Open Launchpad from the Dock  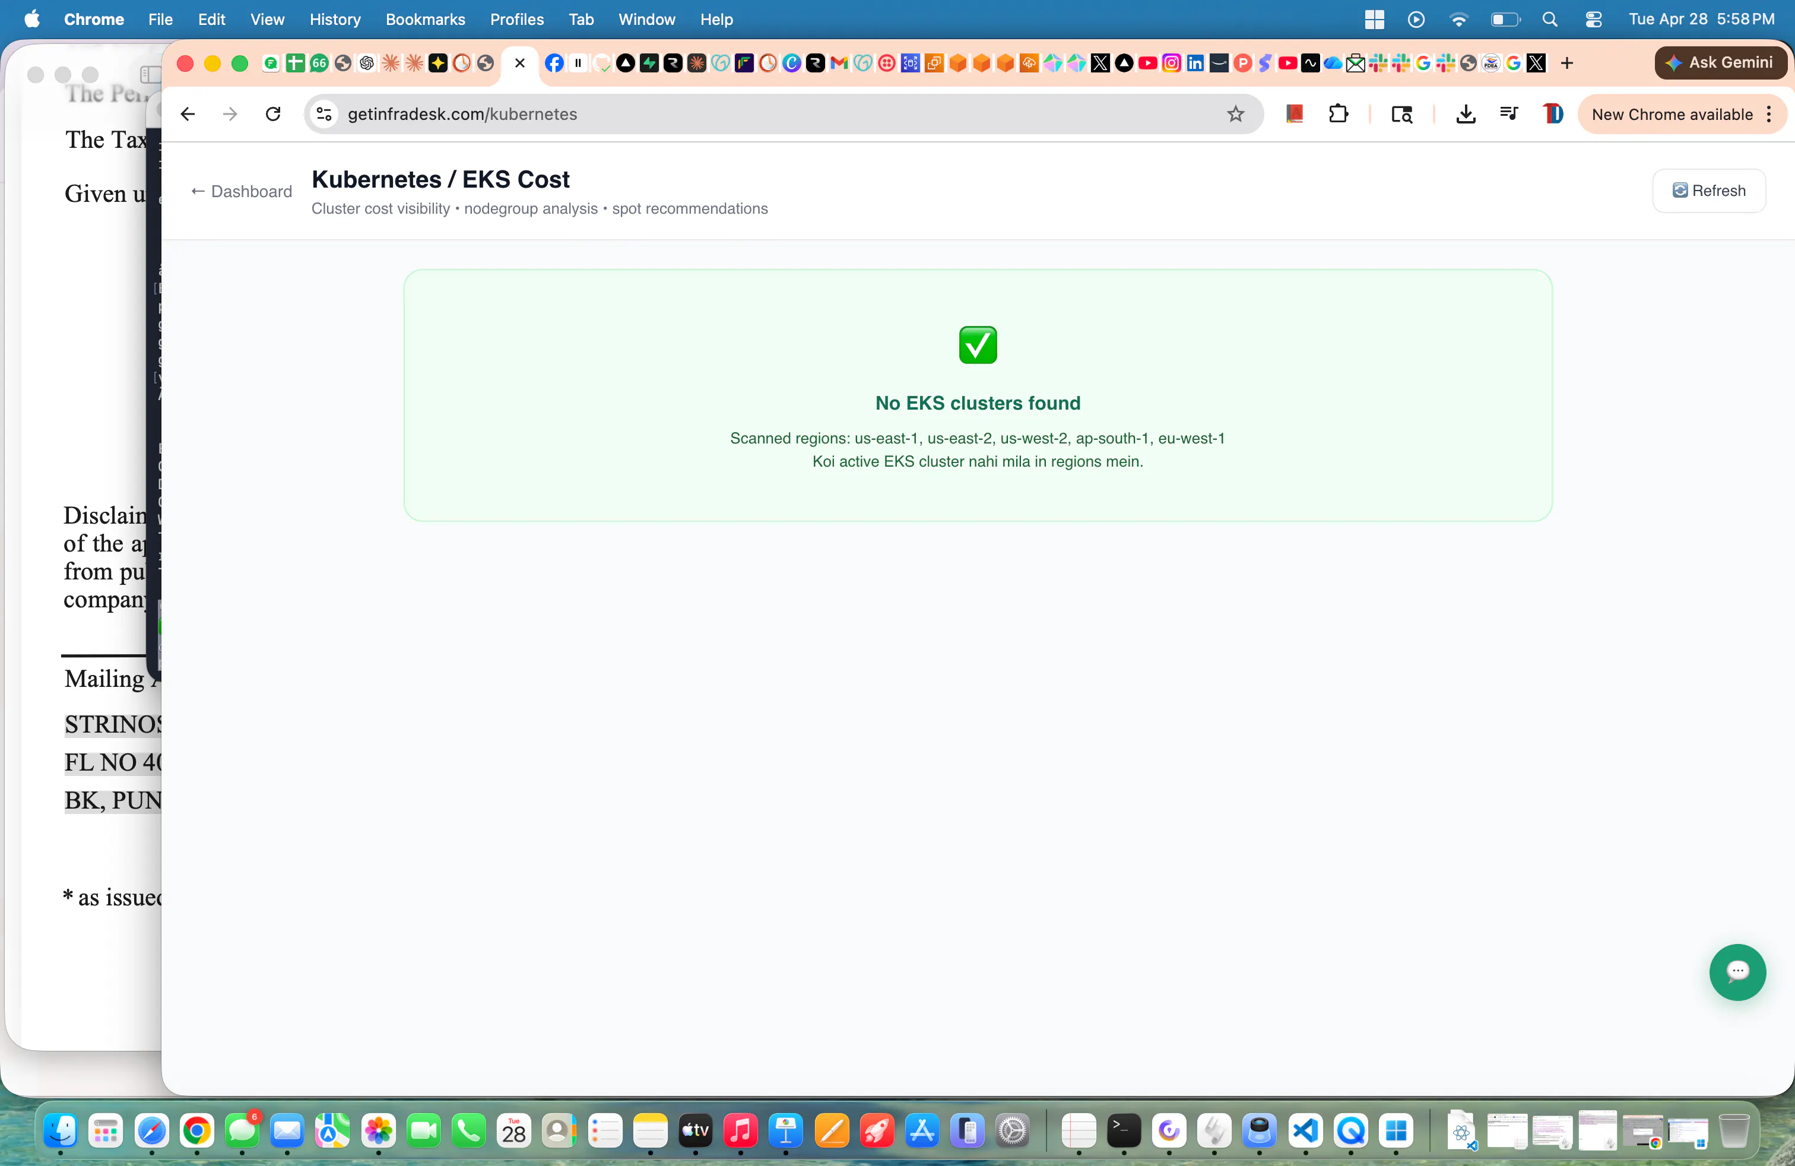coord(106,1130)
